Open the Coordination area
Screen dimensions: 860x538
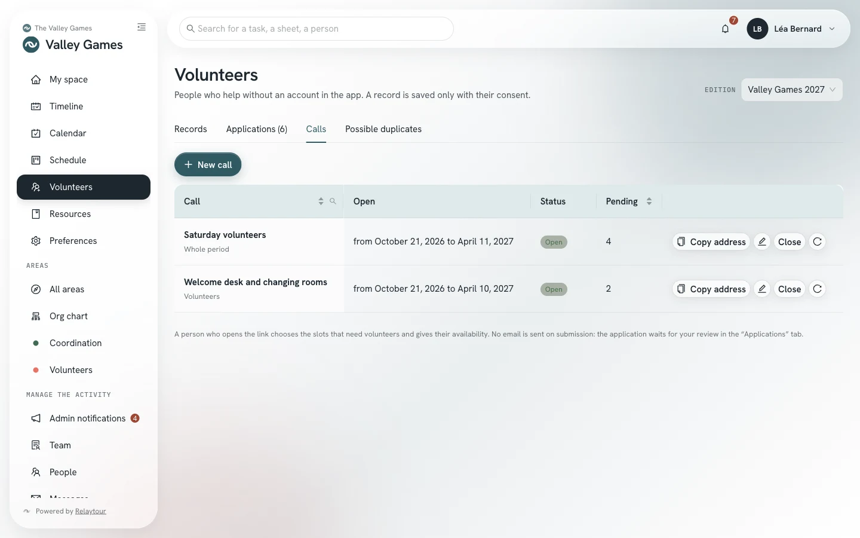click(84, 343)
